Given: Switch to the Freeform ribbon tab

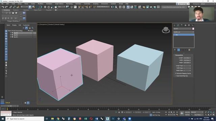Looking at the screenshot, I should 16,10.
